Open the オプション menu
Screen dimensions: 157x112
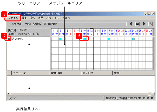(53, 18)
